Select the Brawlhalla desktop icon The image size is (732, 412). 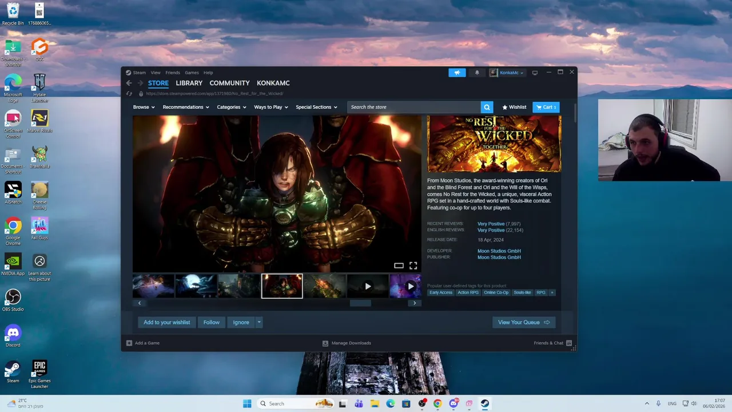pyautogui.click(x=39, y=157)
